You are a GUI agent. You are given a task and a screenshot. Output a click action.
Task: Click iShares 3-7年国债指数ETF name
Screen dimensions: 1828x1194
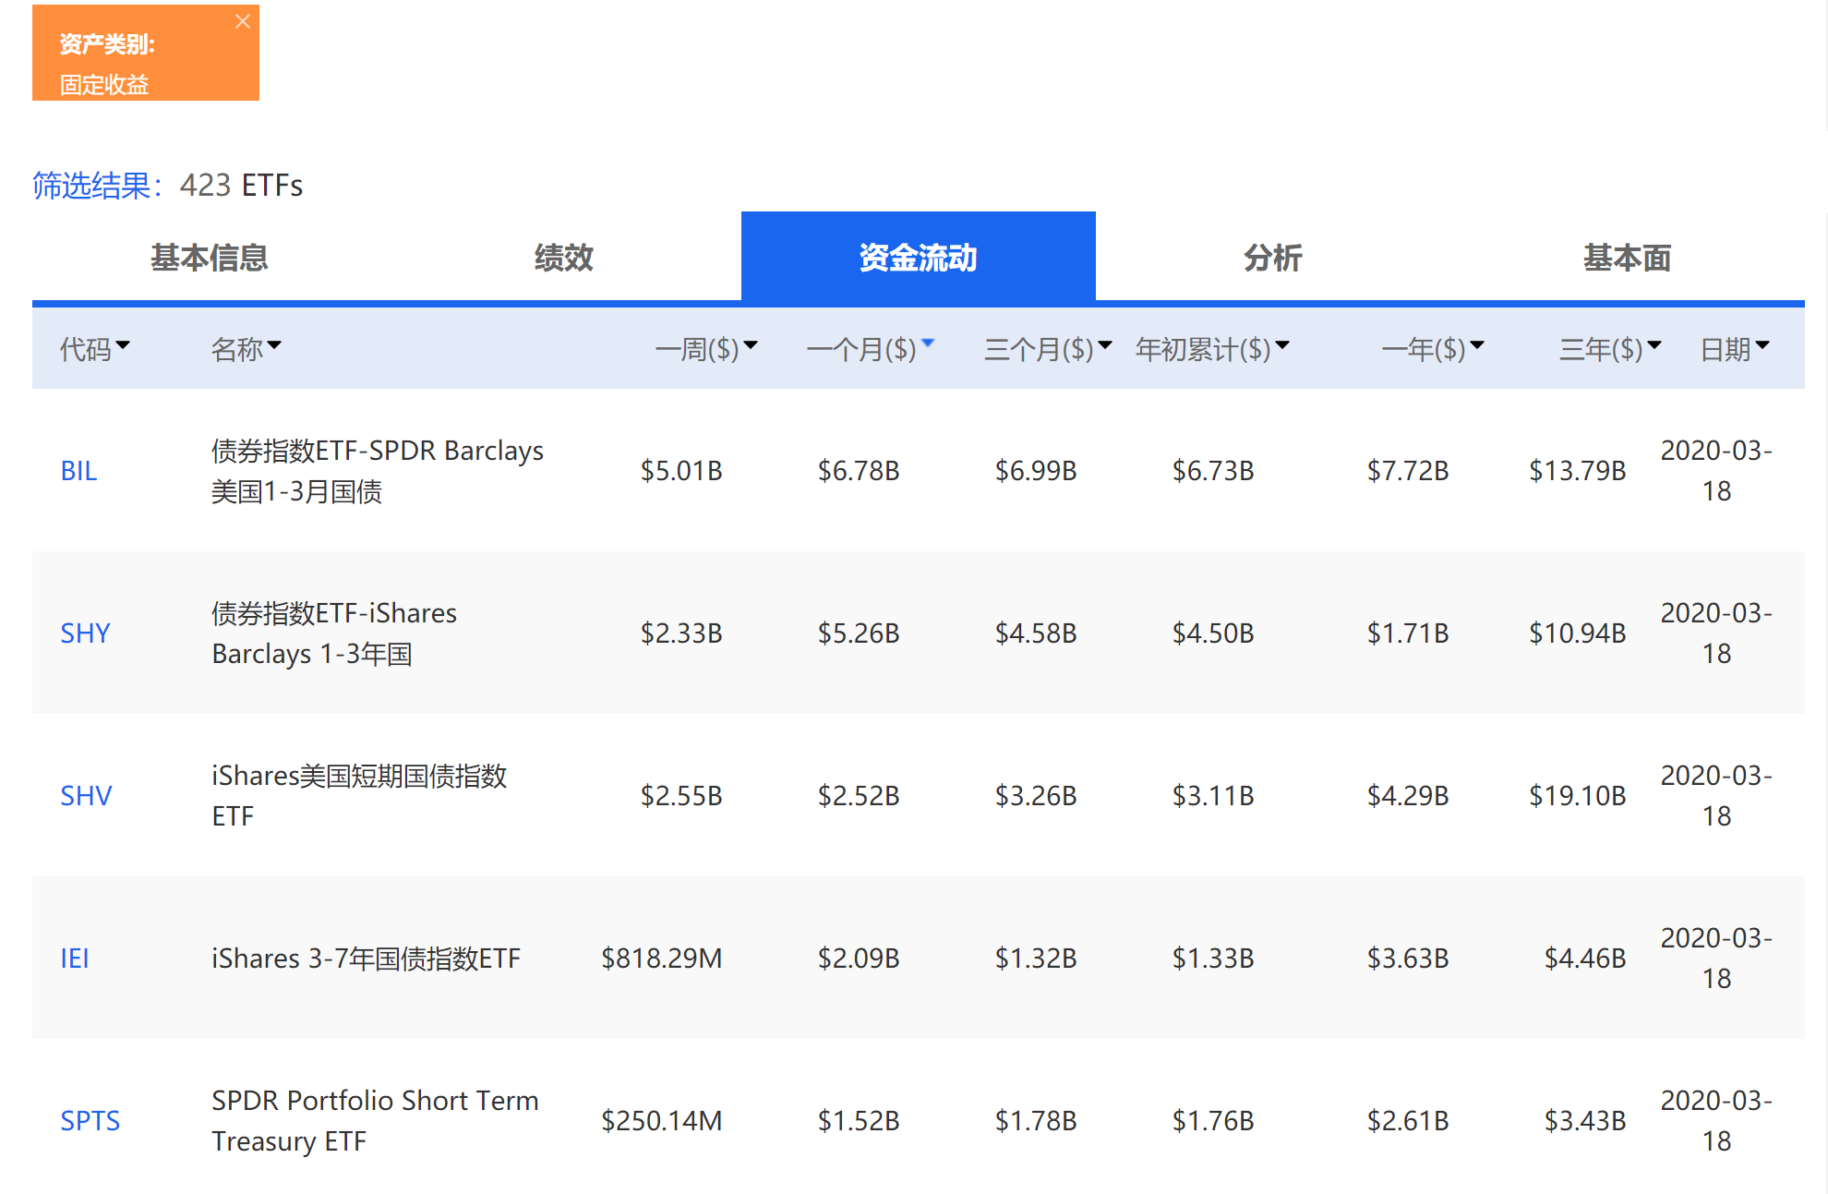(366, 959)
